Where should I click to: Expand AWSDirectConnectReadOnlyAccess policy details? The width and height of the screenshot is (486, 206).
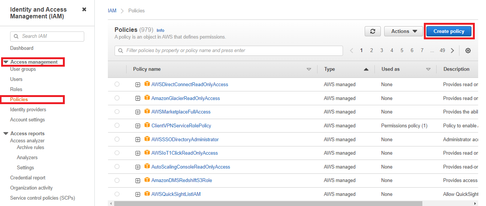click(138, 85)
